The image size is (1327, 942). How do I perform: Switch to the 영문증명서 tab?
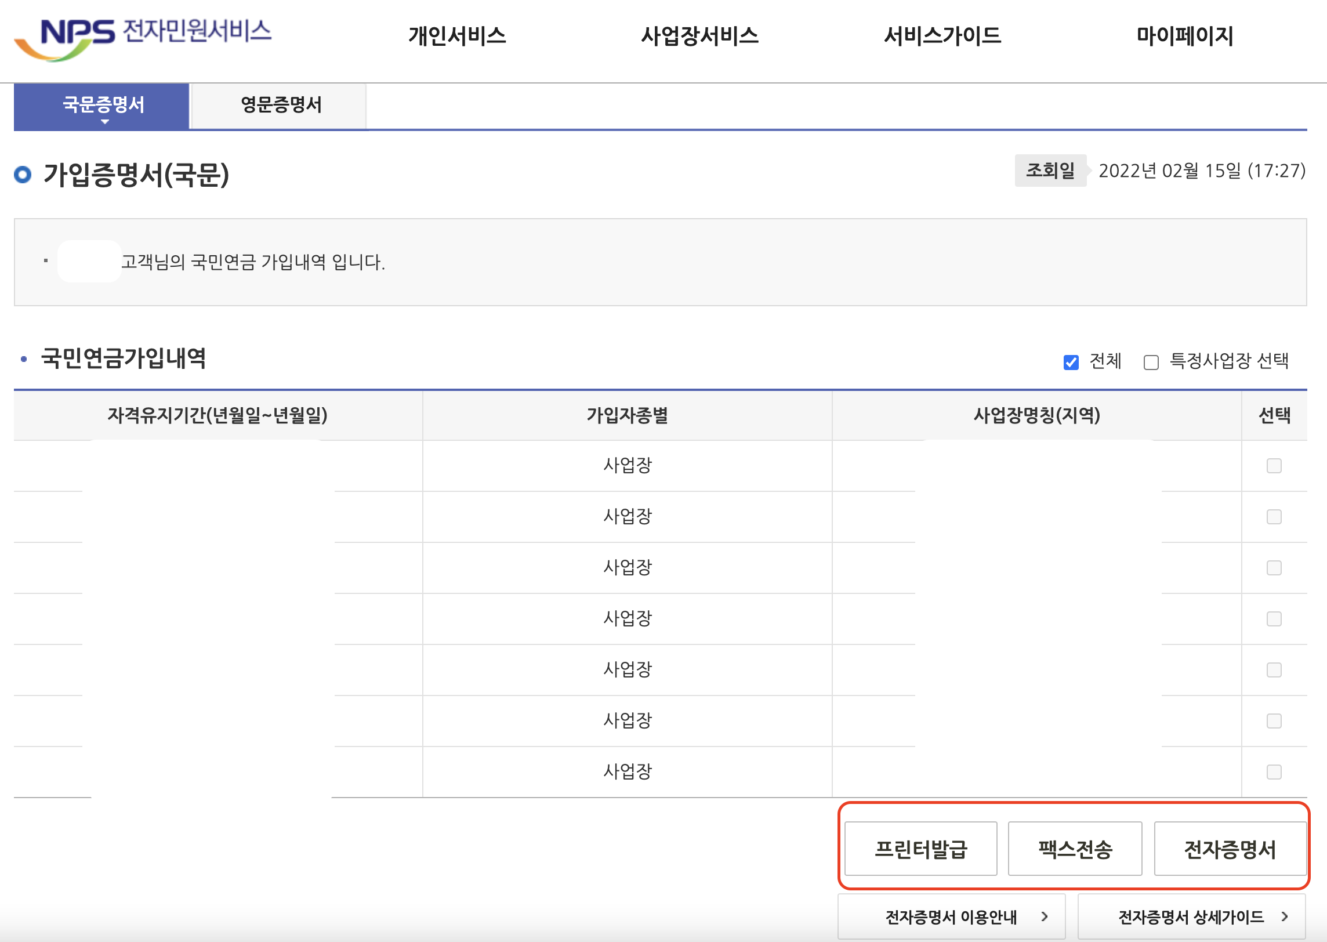(x=281, y=105)
